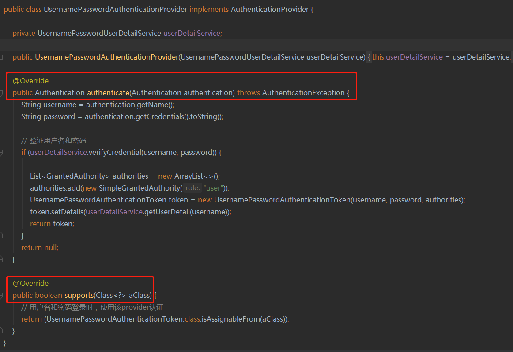Click the gutter icon near the second @Override annotation
The image size is (513, 352).
tap(3, 283)
